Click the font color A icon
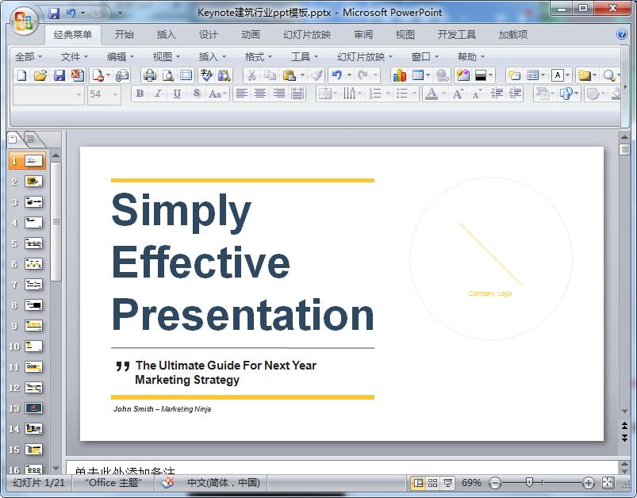637x498 pixels. point(432,94)
